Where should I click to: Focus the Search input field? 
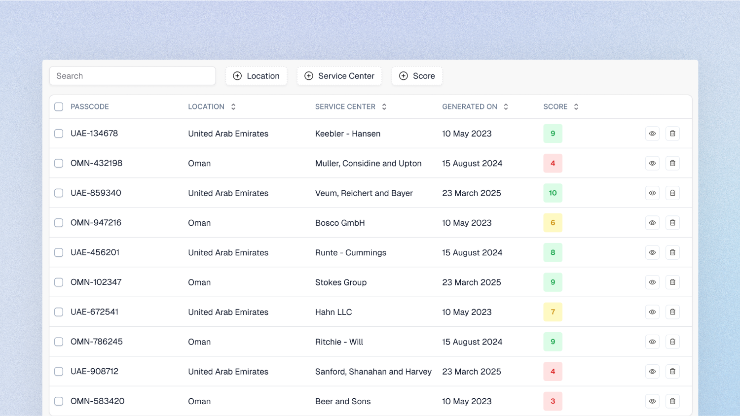point(132,76)
